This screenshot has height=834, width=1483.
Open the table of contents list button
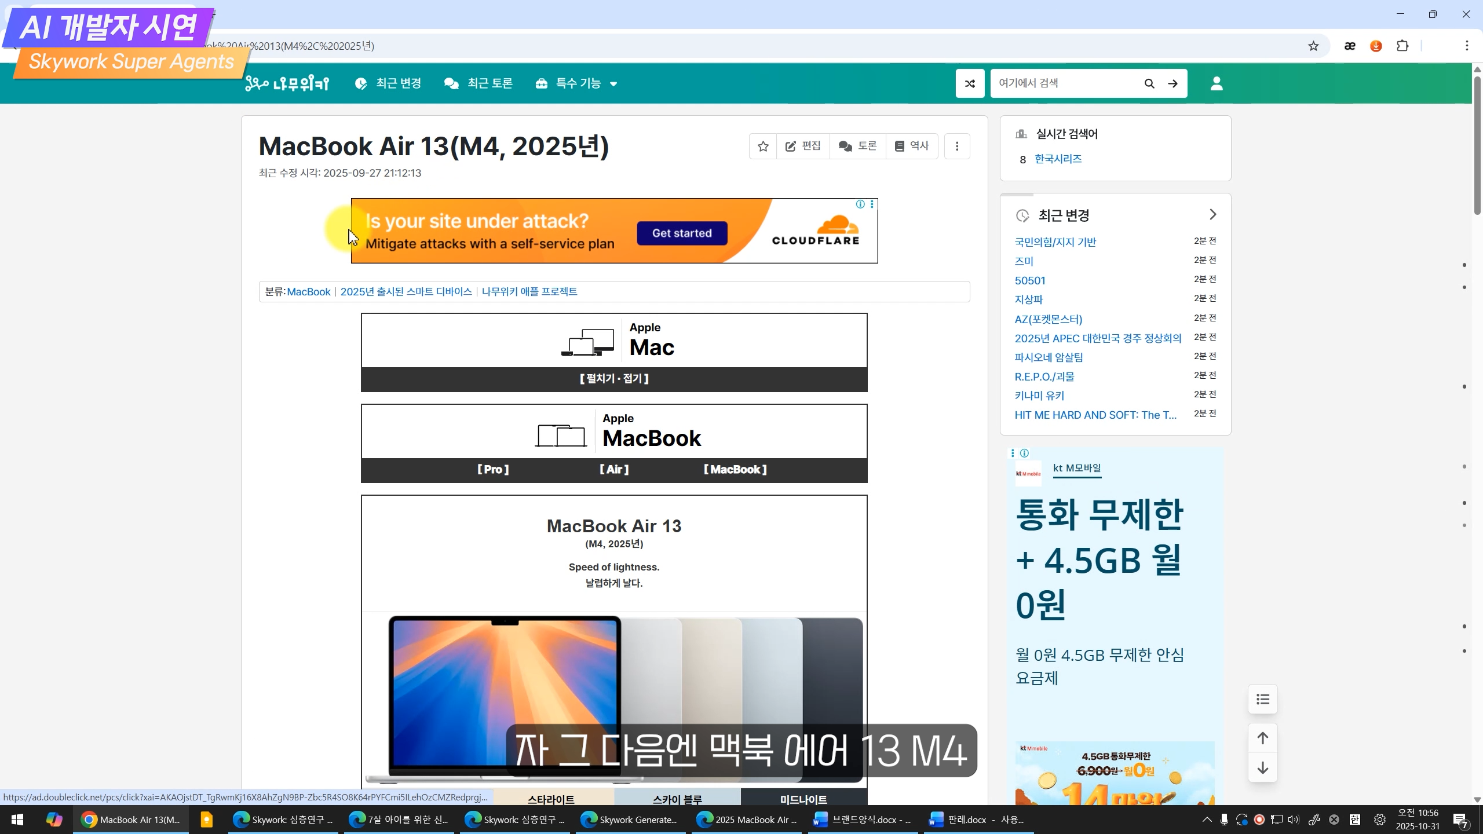(1263, 699)
